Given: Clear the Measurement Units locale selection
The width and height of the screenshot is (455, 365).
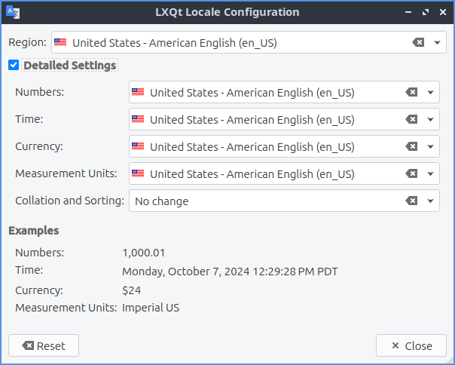Looking at the screenshot, I should 411,174.
